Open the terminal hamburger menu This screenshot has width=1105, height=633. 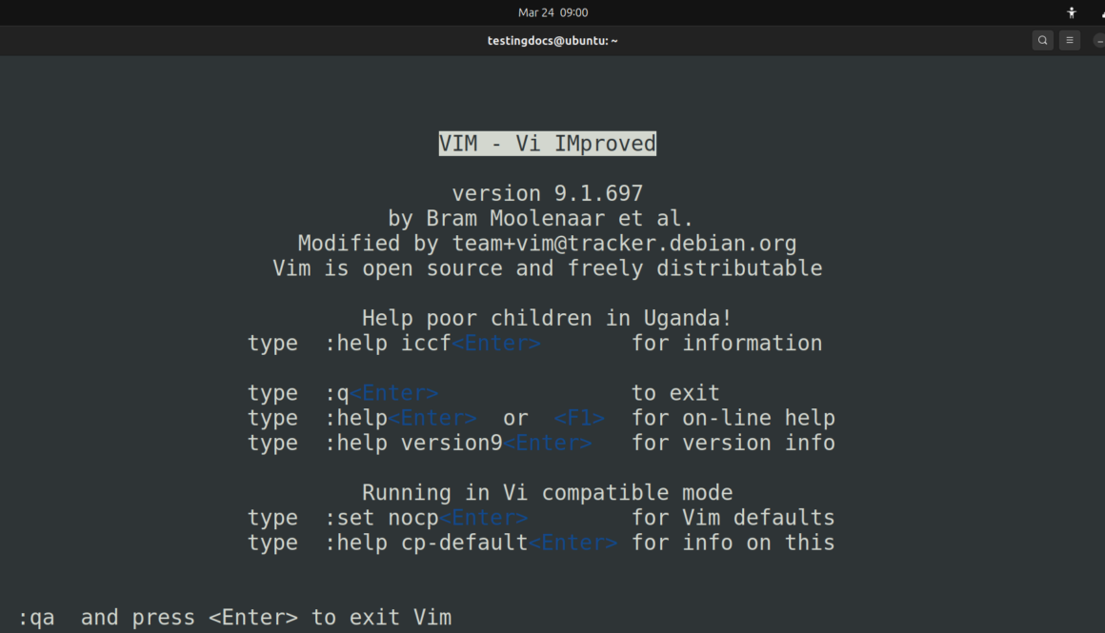tap(1069, 41)
